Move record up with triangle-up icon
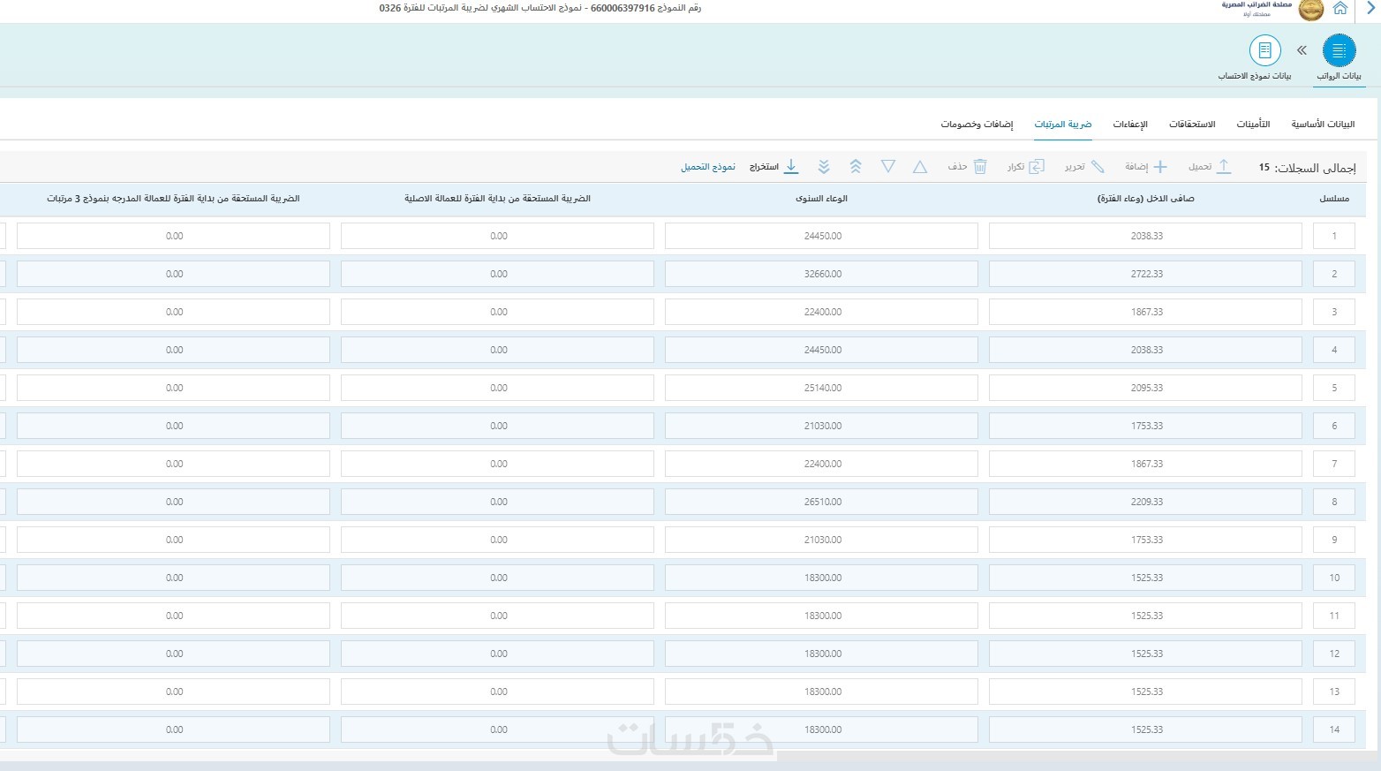1381x771 pixels. 920,166
